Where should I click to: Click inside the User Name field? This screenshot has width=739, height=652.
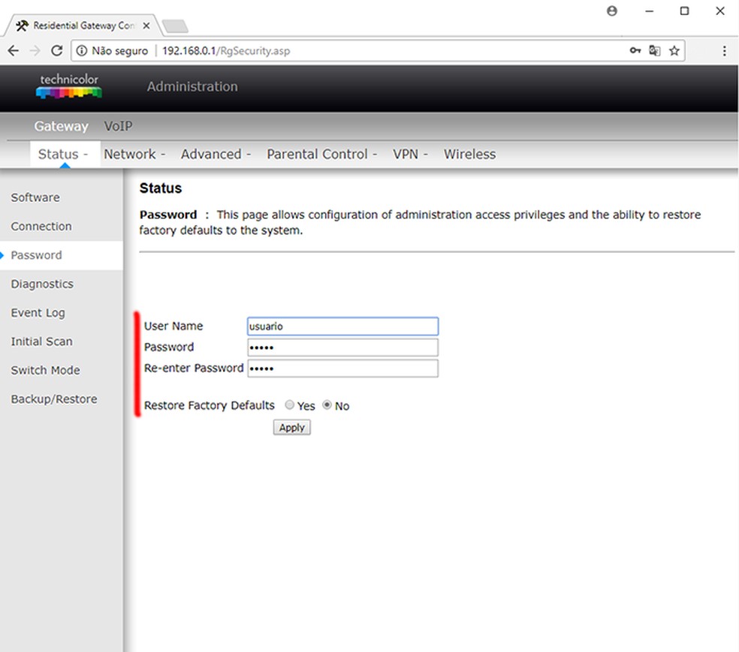[x=342, y=326]
